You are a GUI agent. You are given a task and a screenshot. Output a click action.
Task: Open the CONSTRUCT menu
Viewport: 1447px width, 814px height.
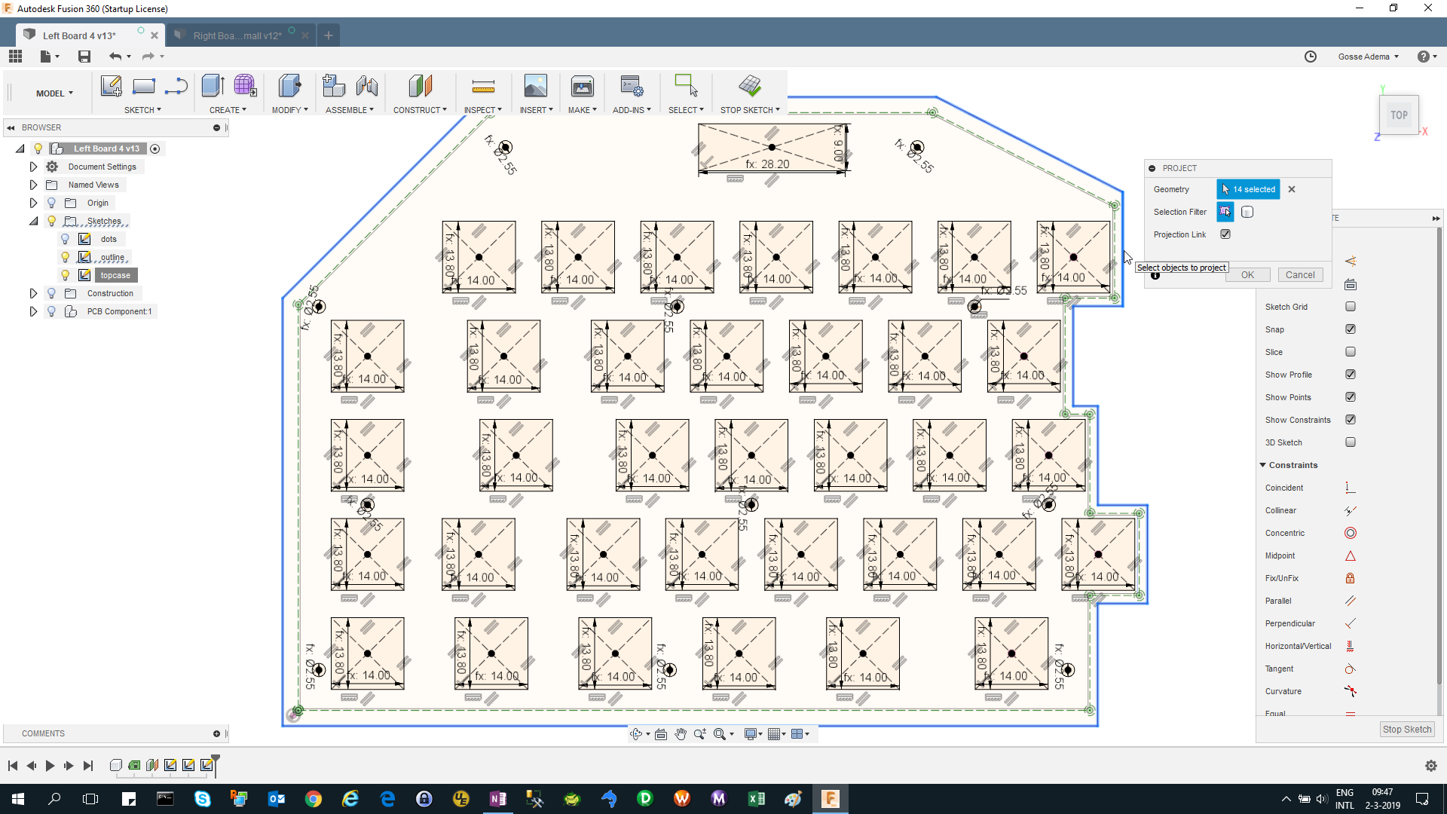pyautogui.click(x=419, y=110)
